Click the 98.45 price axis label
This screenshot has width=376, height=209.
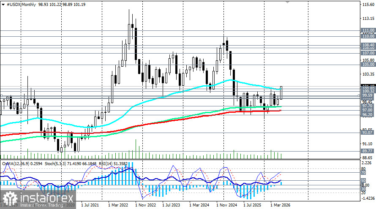click(368, 102)
